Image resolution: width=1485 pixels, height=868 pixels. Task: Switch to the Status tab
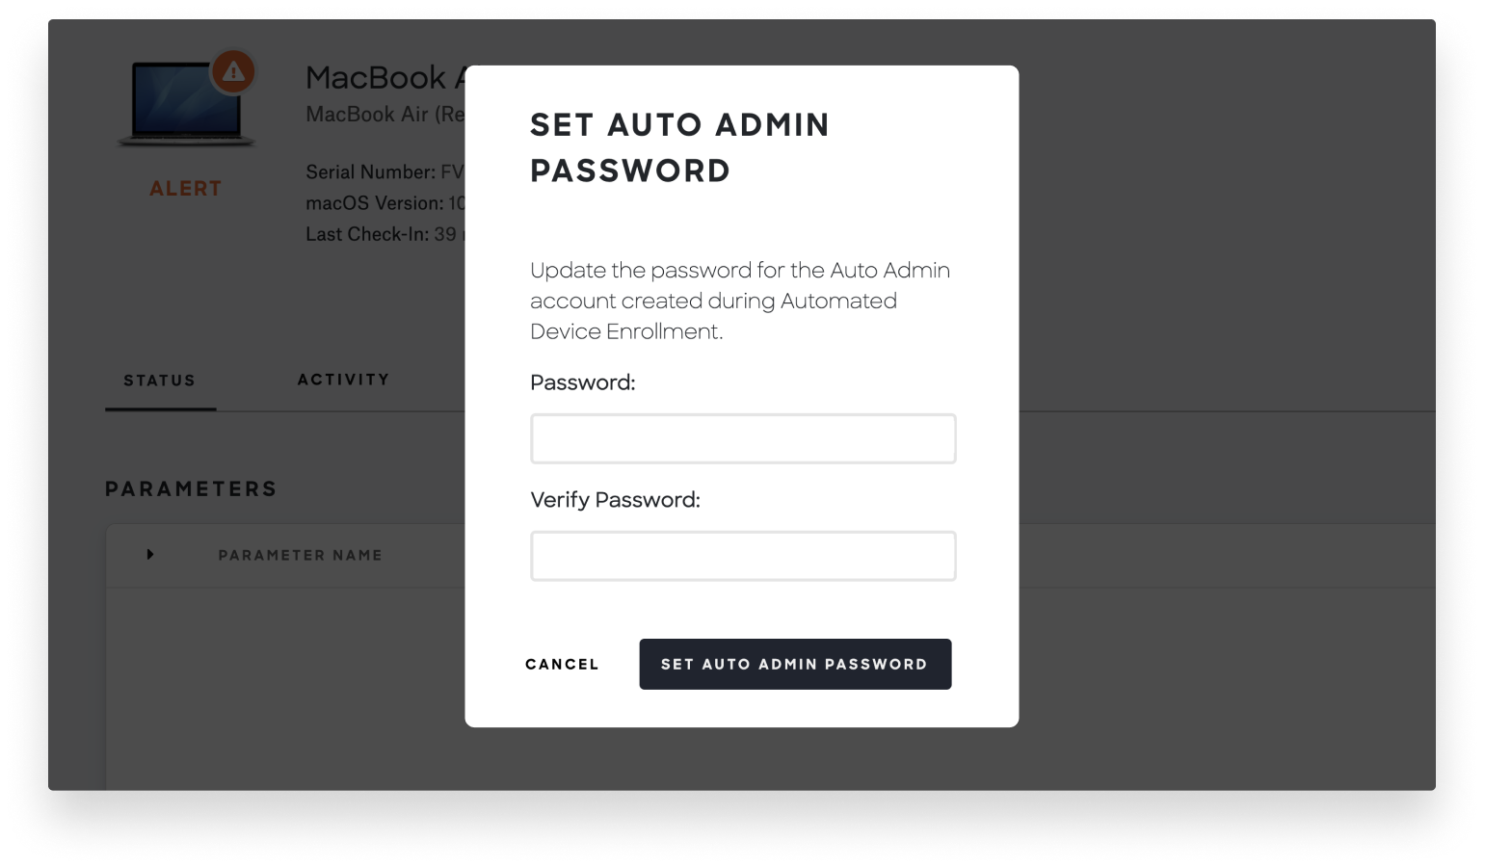[160, 380]
